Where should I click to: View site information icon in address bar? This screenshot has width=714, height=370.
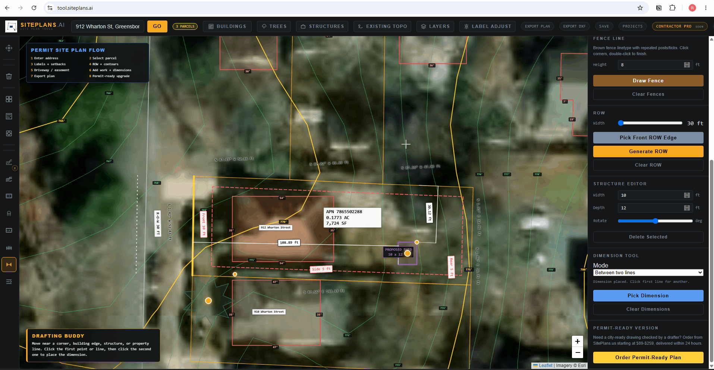[x=50, y=8]
